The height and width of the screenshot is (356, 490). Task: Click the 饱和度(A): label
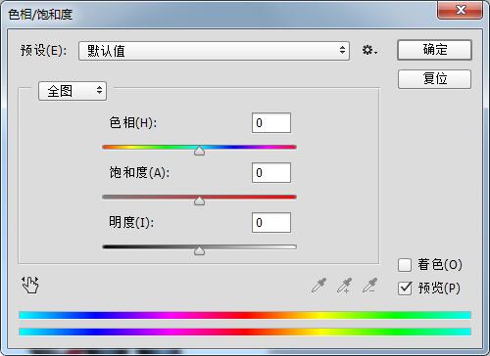[139, 173]
